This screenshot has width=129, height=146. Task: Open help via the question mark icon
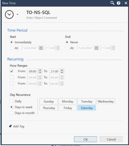[118, 3]
